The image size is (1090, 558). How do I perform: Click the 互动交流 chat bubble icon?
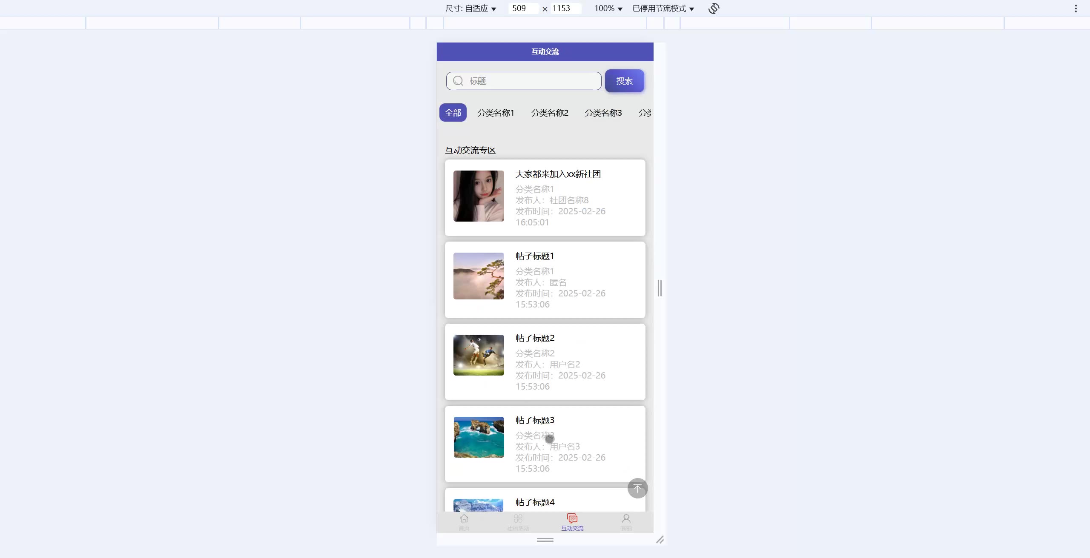coord(572,519)
